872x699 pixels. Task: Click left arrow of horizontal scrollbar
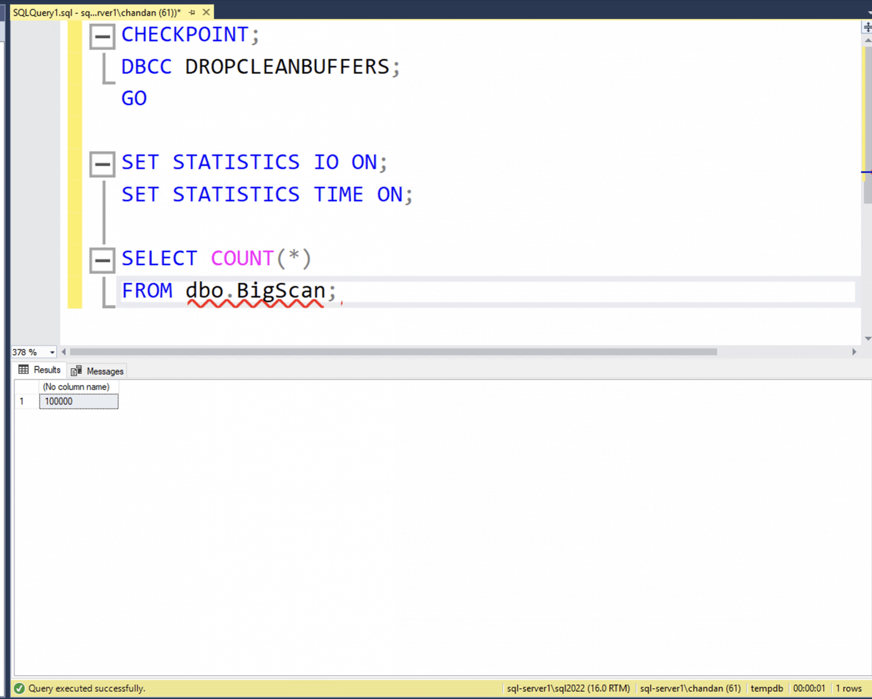63,351
